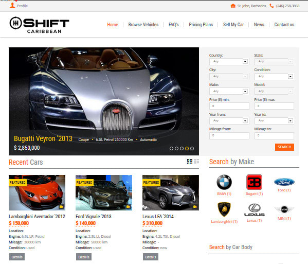The height and width of the screenshot is (264, 308).
Task: Click the Mileage from input field
Action: pyautogui.click(x=229, y=136)
